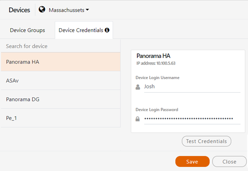Viewport: 248px width, 171px height.
Task: Click the Test Credentials button
Action: 206,141
